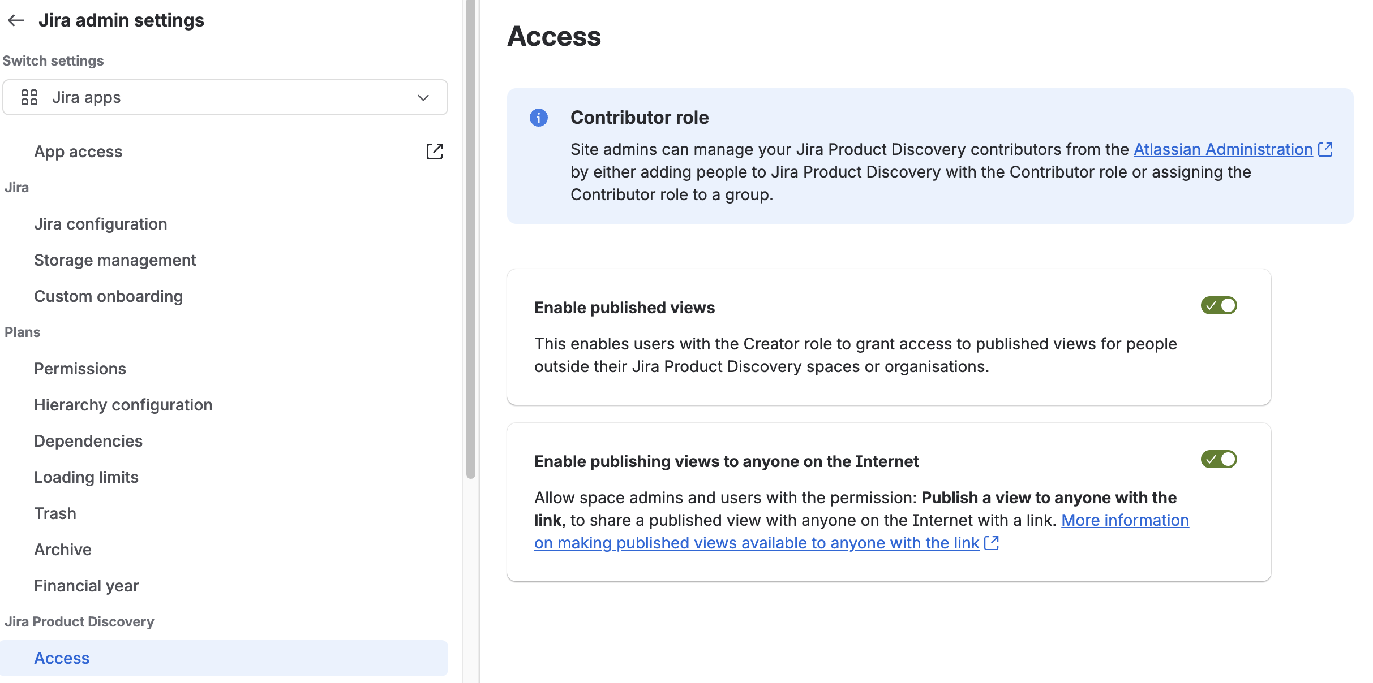The height and width of the screenshot is (683, 1373).
Task: Open Plans Permissions
Action: click(x=80, y=369)
